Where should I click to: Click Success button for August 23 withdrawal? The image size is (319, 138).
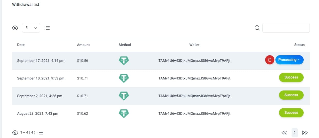click(291, 113)
